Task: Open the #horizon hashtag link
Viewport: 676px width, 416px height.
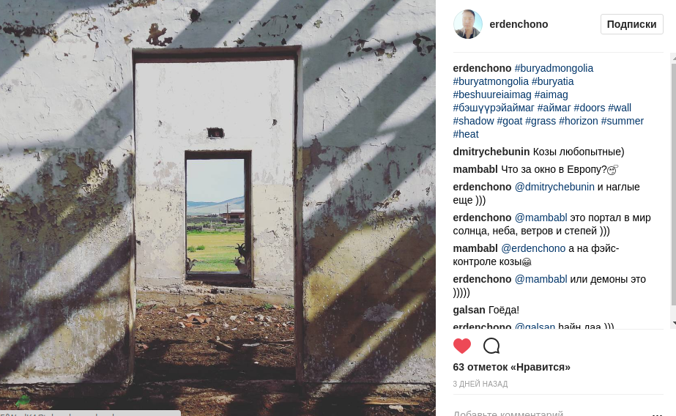Action: [x=578, y=121]
